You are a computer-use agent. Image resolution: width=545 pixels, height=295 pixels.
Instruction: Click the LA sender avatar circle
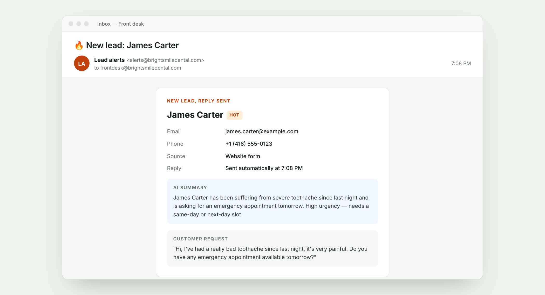(82, 63)
